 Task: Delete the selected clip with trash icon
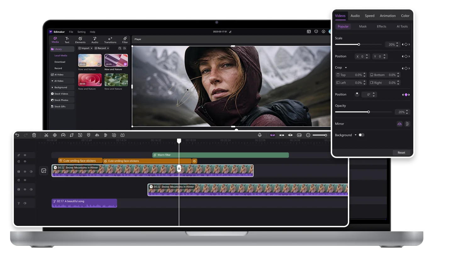34,135
